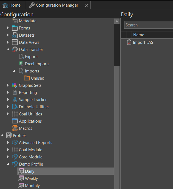Click the Drillhole Utilities icon
The height and width of the screenshot is (189, 173).
(x=15, y=107)
